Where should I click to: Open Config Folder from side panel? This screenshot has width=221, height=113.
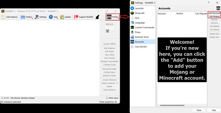coord(109,72)
